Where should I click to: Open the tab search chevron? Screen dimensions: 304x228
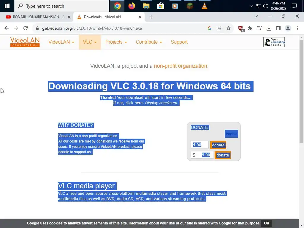pos(256,16)
